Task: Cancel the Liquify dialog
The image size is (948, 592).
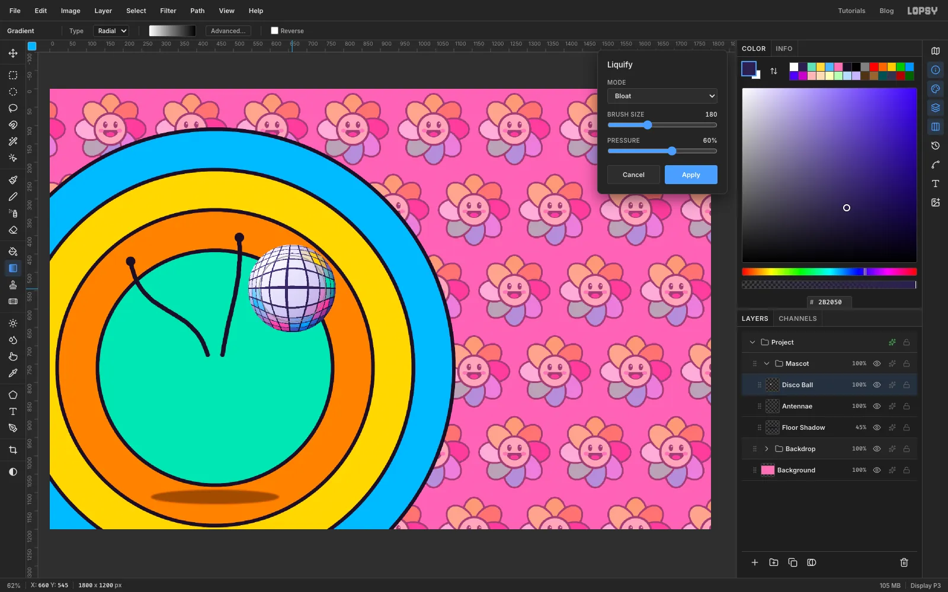Action: pos(633,175)
